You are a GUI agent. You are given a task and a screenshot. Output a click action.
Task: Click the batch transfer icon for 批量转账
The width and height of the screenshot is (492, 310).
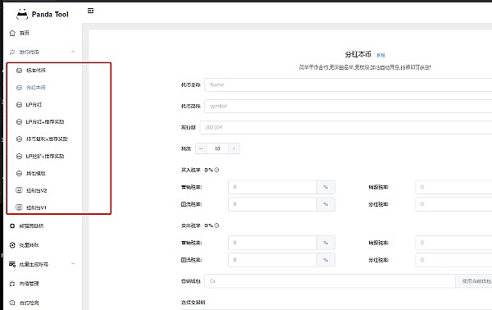[x=12, y=245]
